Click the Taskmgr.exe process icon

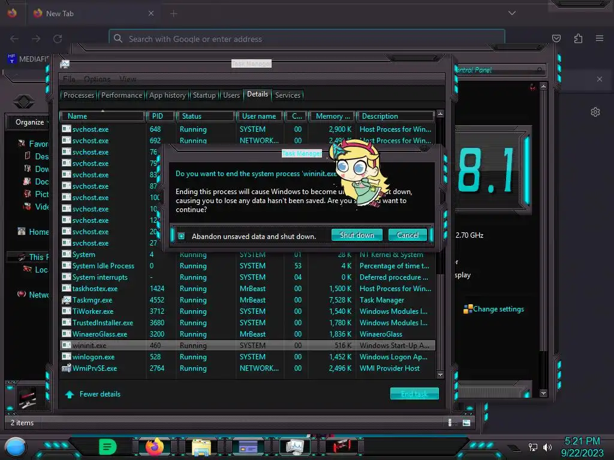coord(66,300)
